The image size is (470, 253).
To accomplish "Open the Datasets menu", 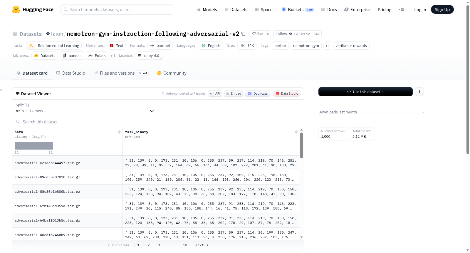I will (x=236, y=9).
